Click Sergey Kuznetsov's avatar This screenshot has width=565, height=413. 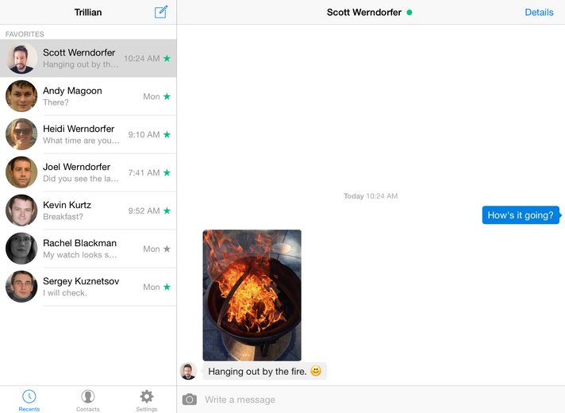click(21, 287)
